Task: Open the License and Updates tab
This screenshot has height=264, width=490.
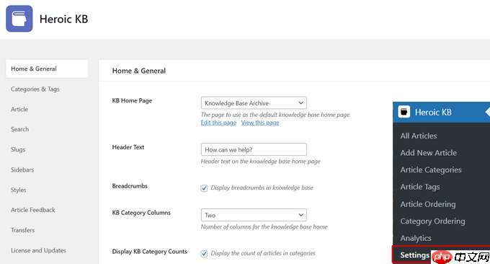Action: pos(38,250)
